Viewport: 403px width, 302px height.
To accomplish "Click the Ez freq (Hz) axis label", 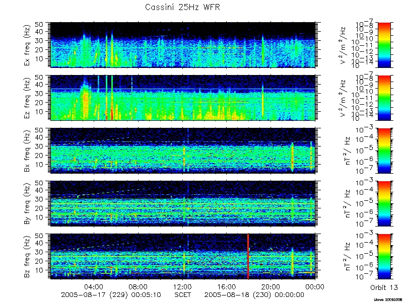I will pyautogui.click(x=27, y=98).
